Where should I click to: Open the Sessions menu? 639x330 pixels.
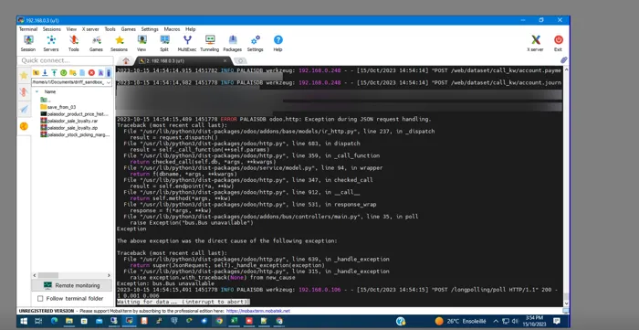pos(52,29)
